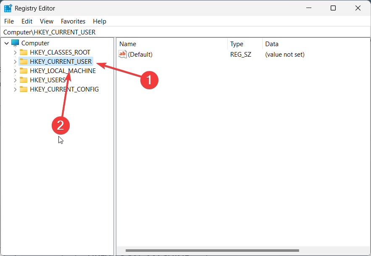Select HKEY_LOCAL_MACHINE in the tree
The image size is (371, 256).
click(x=63, y=71)
